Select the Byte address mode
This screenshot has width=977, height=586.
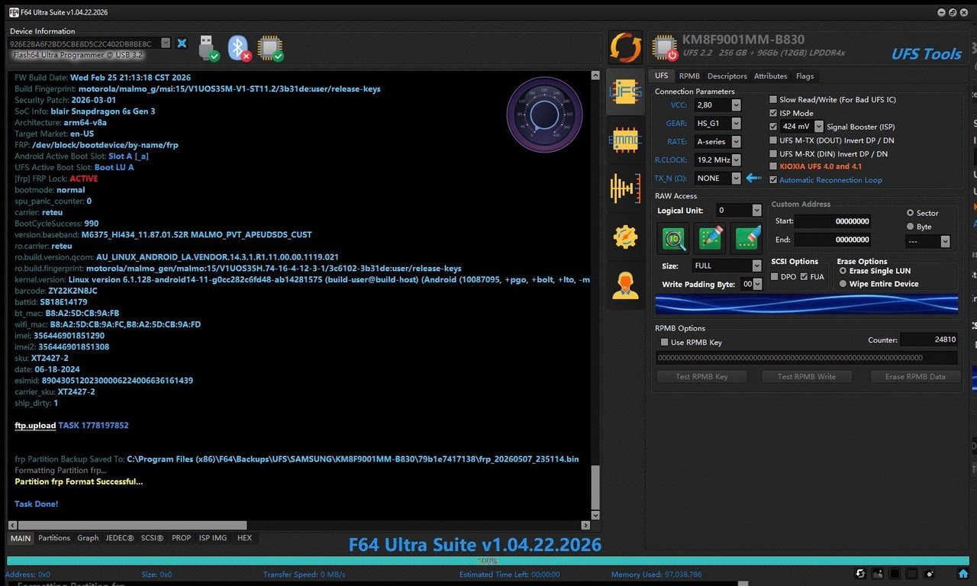pyautogui.click(x=910, y=227)
